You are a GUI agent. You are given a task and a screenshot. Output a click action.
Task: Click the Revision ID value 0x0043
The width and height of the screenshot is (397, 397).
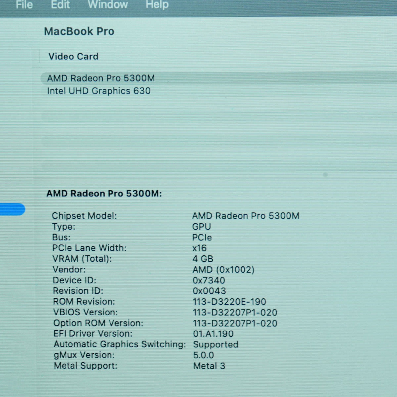(209, 291)
